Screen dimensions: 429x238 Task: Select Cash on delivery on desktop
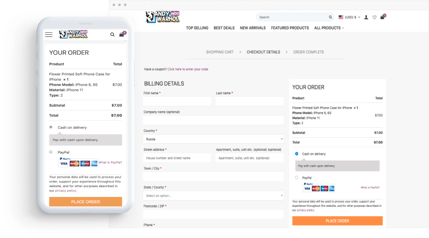[x=296, y=154]
